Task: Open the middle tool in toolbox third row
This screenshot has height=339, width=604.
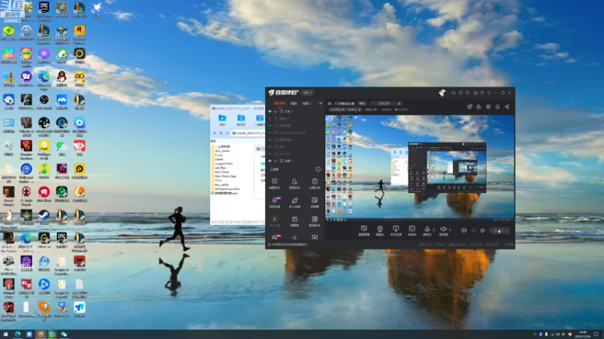Action: [x=294, y=221]
